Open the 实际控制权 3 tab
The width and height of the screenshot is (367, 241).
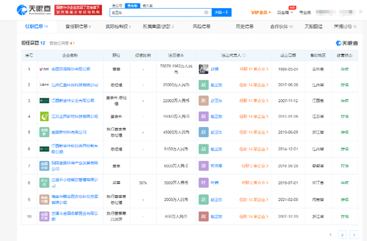(118, 27)
